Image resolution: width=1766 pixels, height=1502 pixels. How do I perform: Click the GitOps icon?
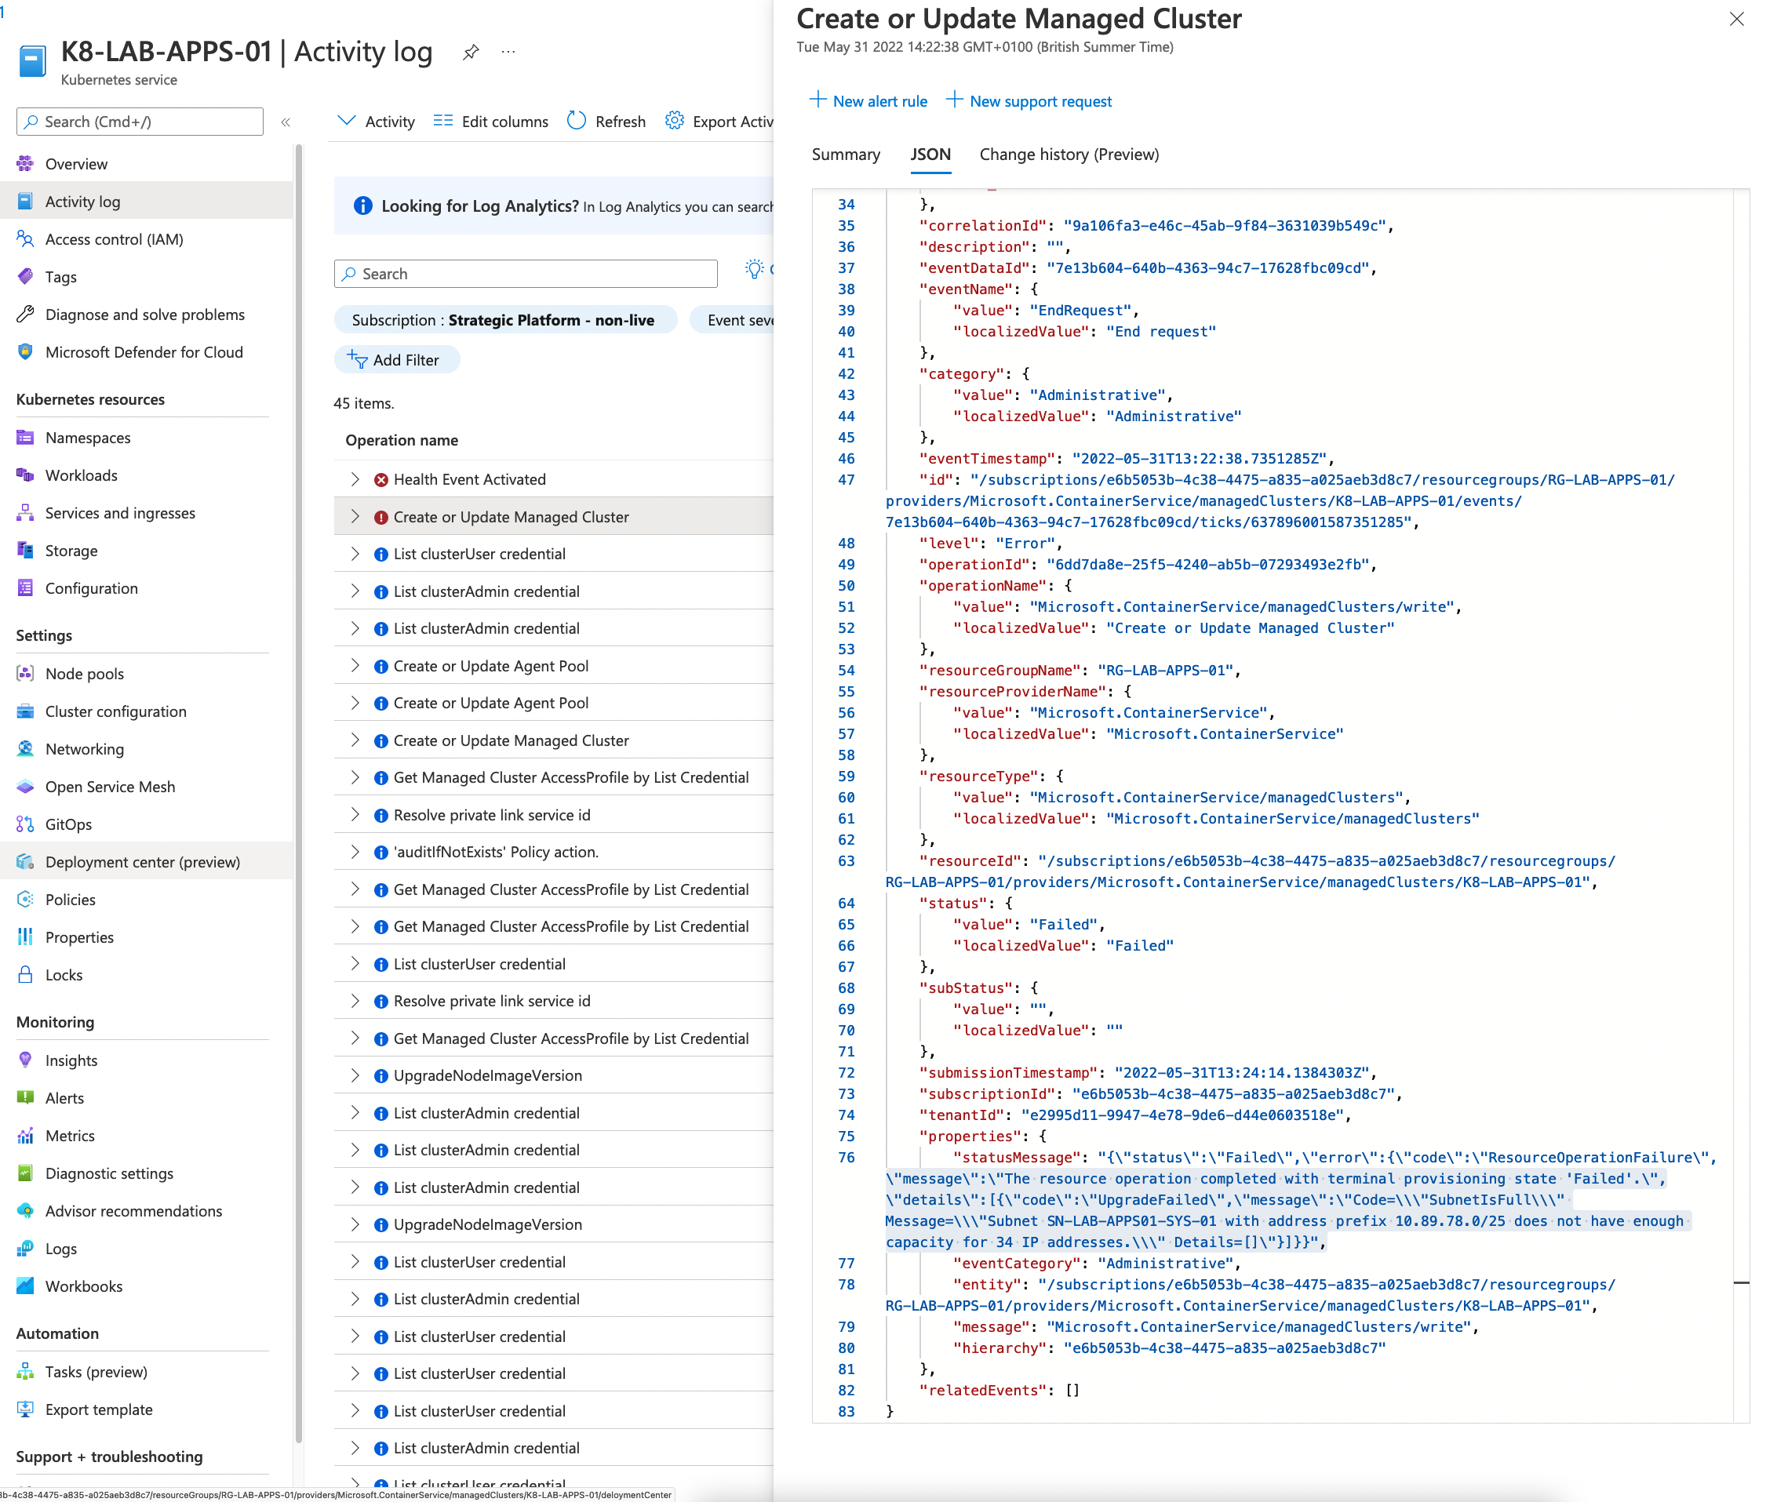click(x=26, y=824)
